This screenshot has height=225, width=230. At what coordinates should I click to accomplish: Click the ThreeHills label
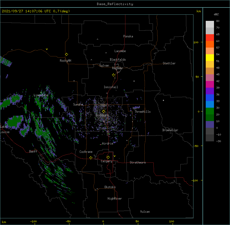(x=142, y=112)
